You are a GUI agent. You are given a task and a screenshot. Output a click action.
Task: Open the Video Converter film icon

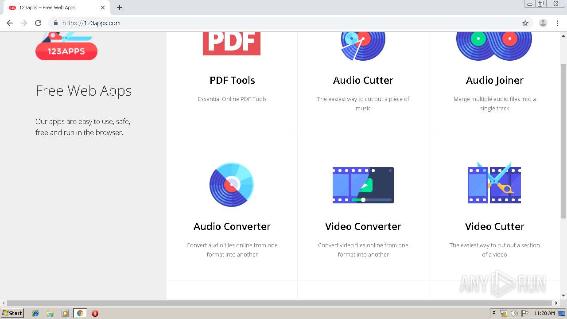coord(363,185)
